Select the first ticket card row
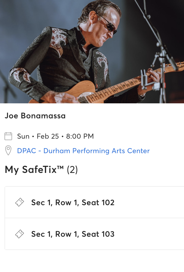 [95, 202]
